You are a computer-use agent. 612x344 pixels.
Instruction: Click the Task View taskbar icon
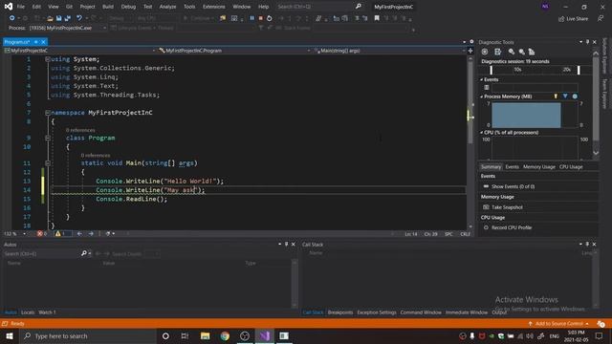click(x=185, y=335)
